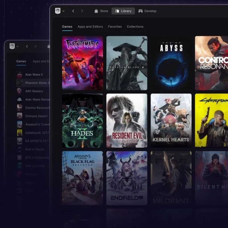Open the Apps and Editors sub-tab

point(90,27)
